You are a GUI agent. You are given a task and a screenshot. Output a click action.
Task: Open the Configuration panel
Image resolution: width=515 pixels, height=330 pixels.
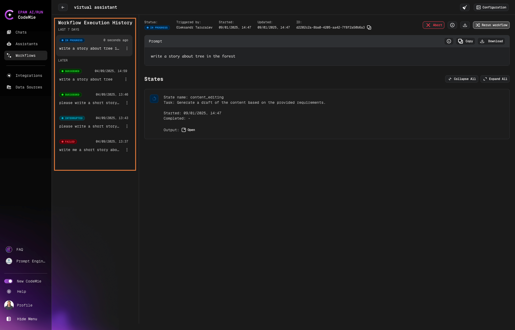tap(491, 7)
